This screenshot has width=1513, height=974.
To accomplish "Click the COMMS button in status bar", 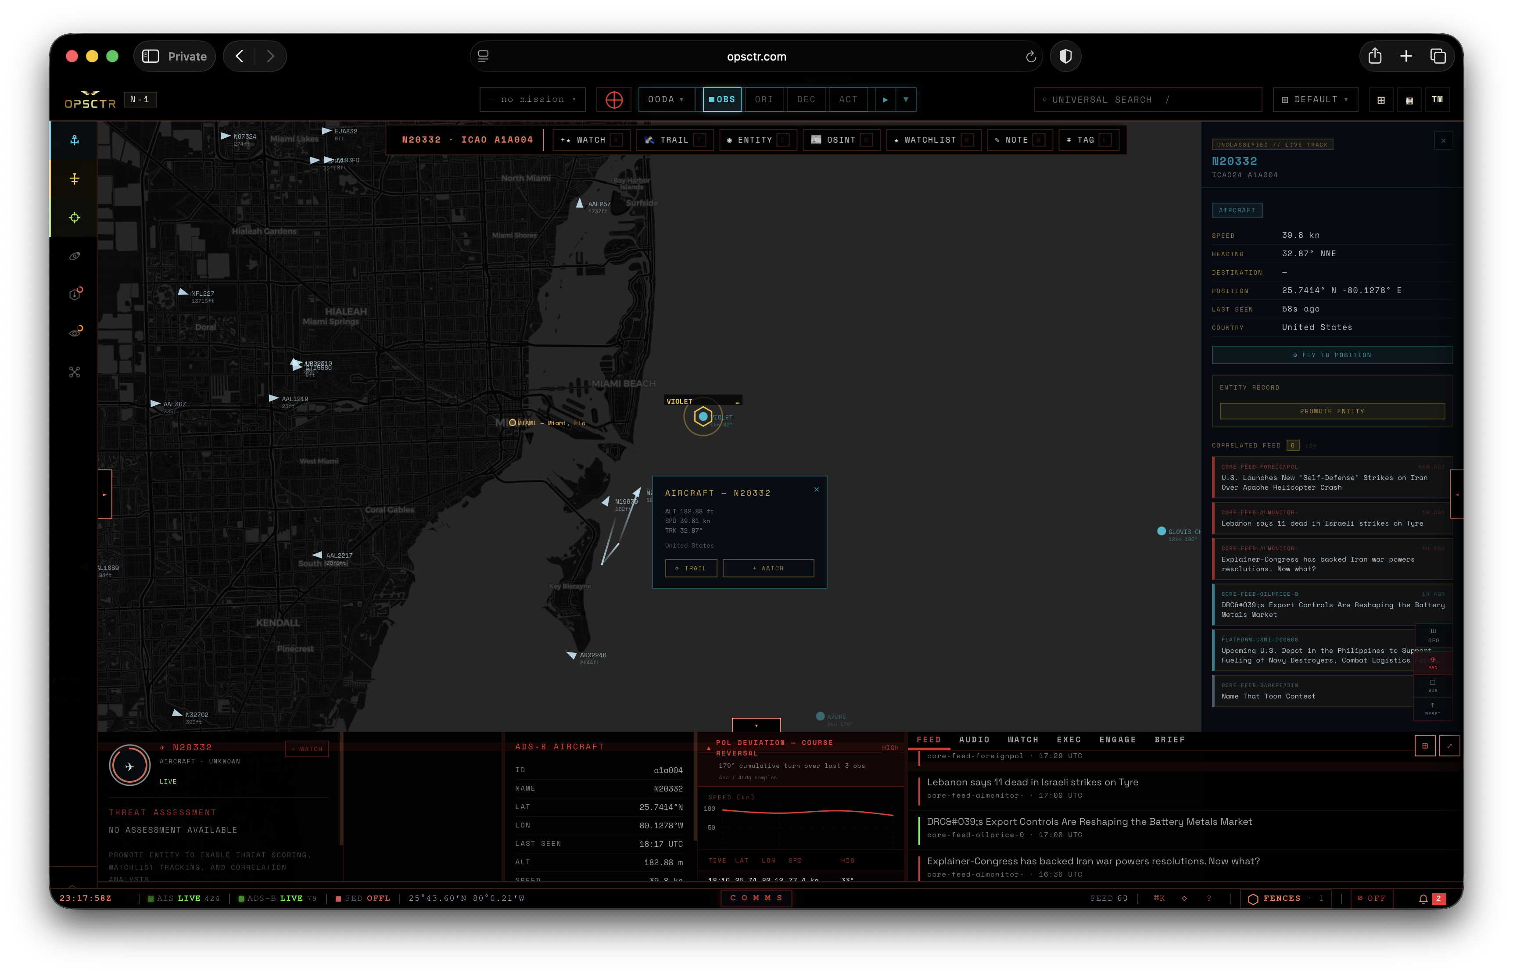I will (756, 898).
